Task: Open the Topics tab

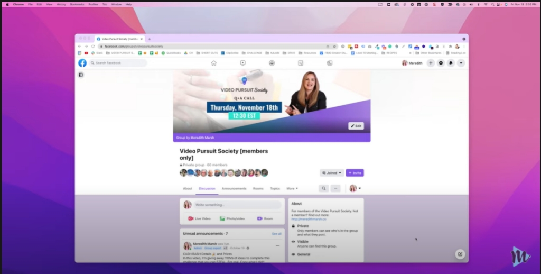Action: tap(275, 189)
